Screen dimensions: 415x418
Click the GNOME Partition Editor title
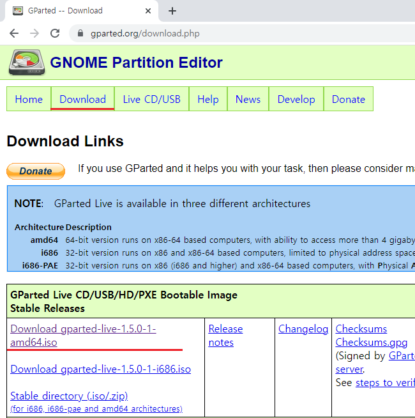136,63
